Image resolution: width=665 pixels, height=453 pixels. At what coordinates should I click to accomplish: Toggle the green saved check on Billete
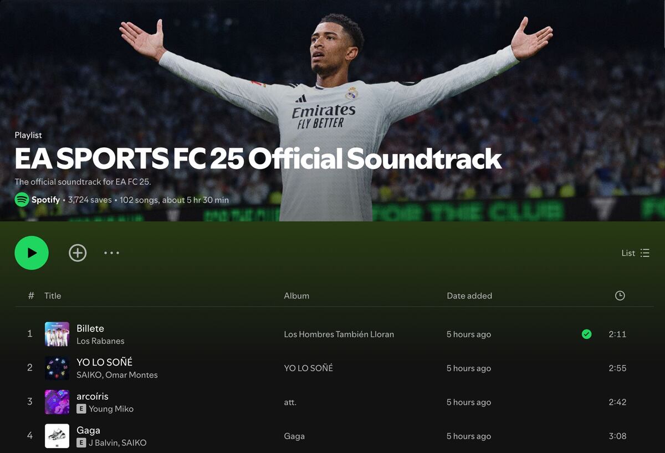click(x=586, y=334)
